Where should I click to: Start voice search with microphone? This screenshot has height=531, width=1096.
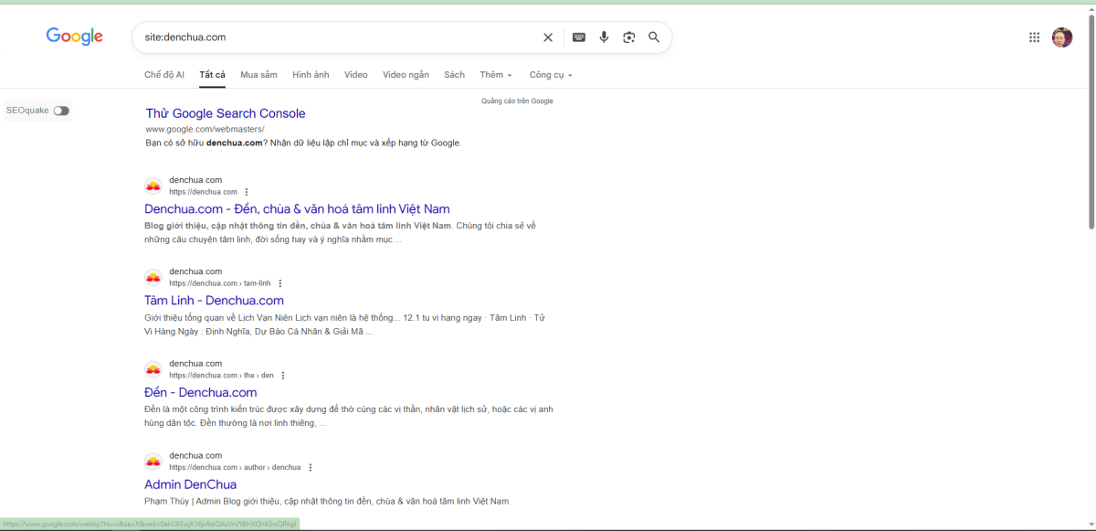coord(604,37)
